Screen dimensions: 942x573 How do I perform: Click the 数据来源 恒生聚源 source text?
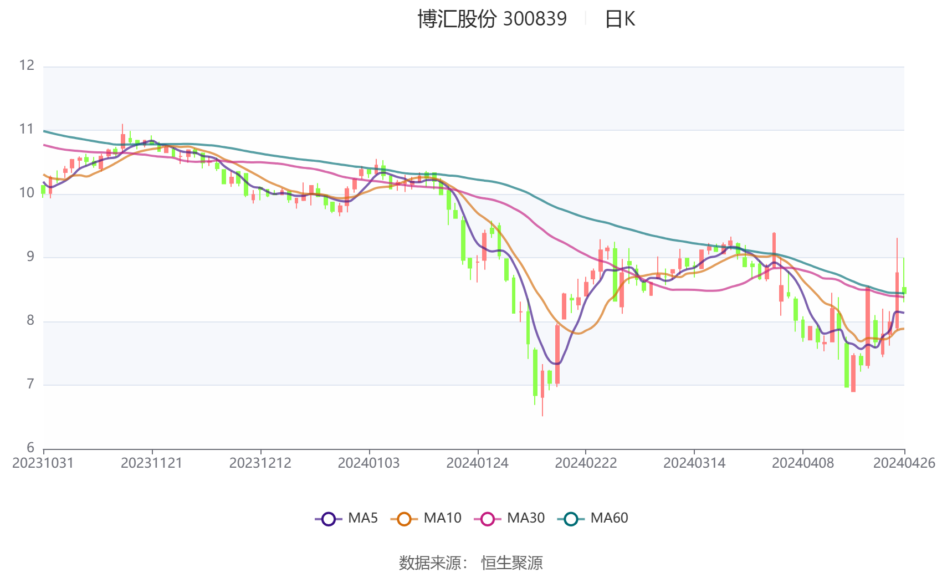click(x=471, y=562)
